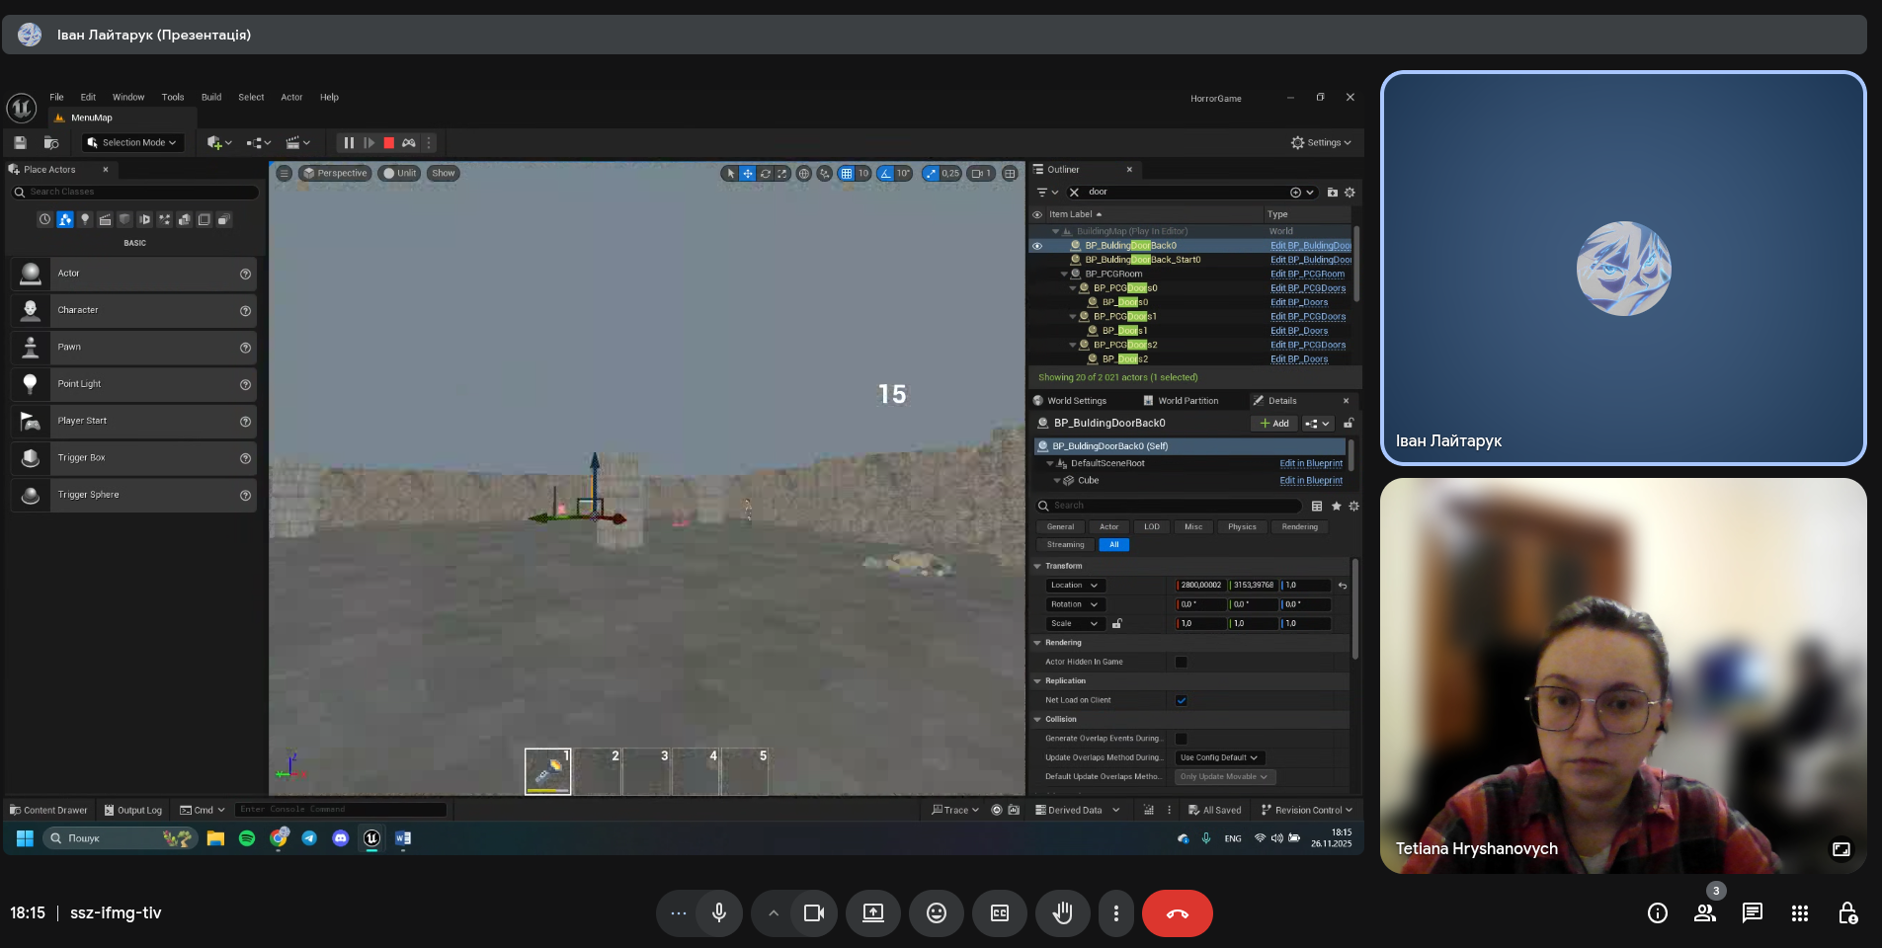Click Edit in Blueprint link for Cube

click(1310, 481)
